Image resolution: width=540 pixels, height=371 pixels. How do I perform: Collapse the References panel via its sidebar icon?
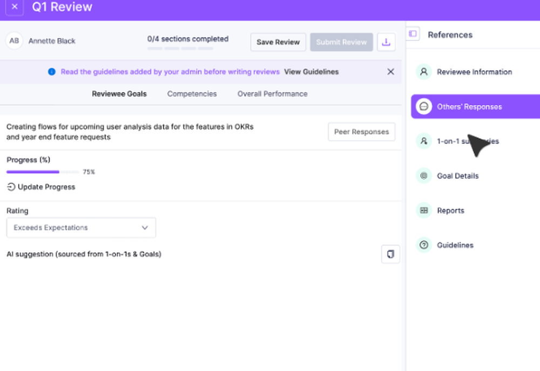click(413, 33)
